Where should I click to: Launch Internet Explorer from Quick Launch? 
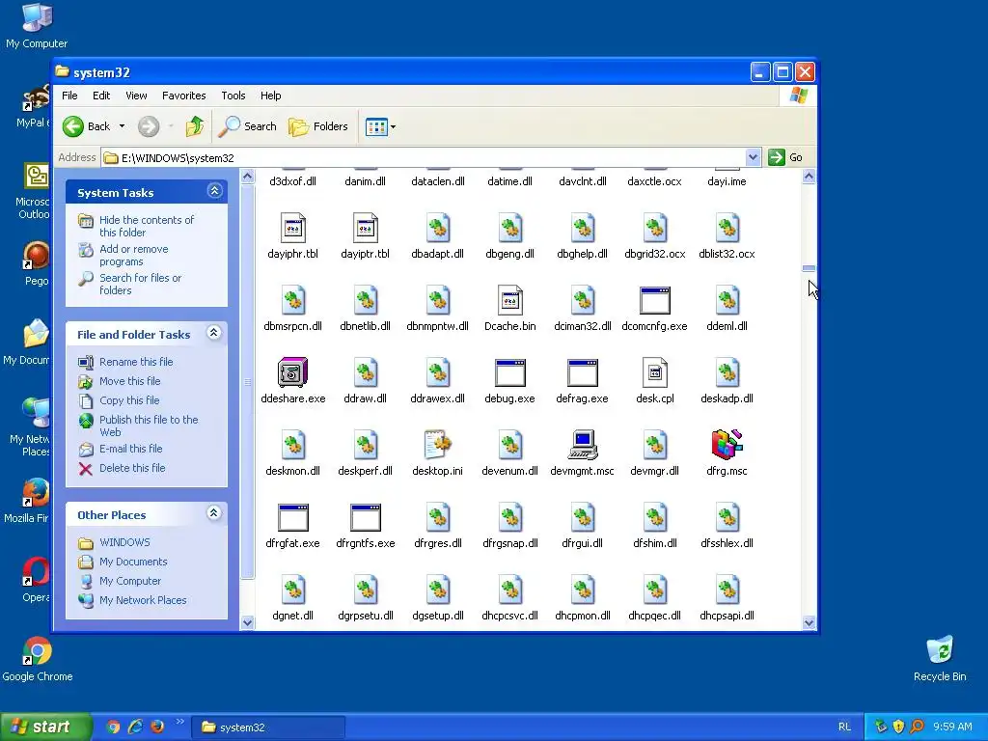(x=135, y=727)
